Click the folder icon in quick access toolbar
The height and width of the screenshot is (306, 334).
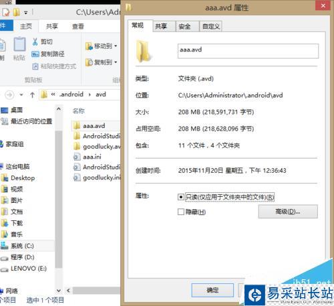pyautogui.click(x=17, y=12)
